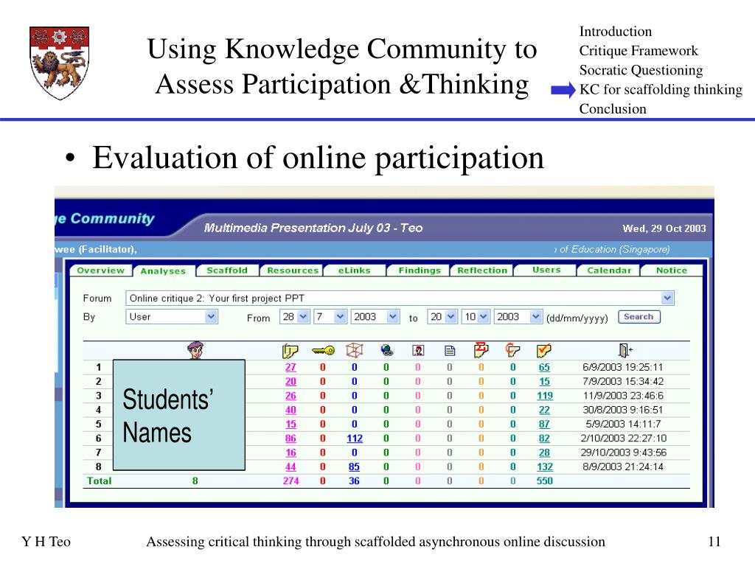Click the 6/9/2003 19:25:11 timestamp
The image size is (755, 566).
(622, 367)
